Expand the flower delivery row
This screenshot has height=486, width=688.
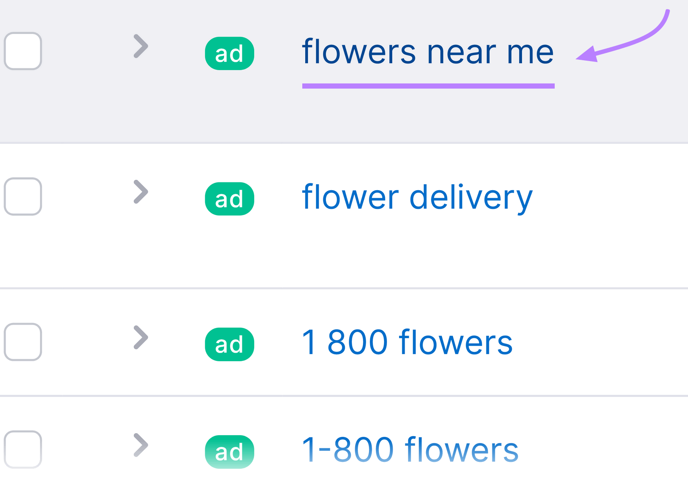(x=141, y=192)
